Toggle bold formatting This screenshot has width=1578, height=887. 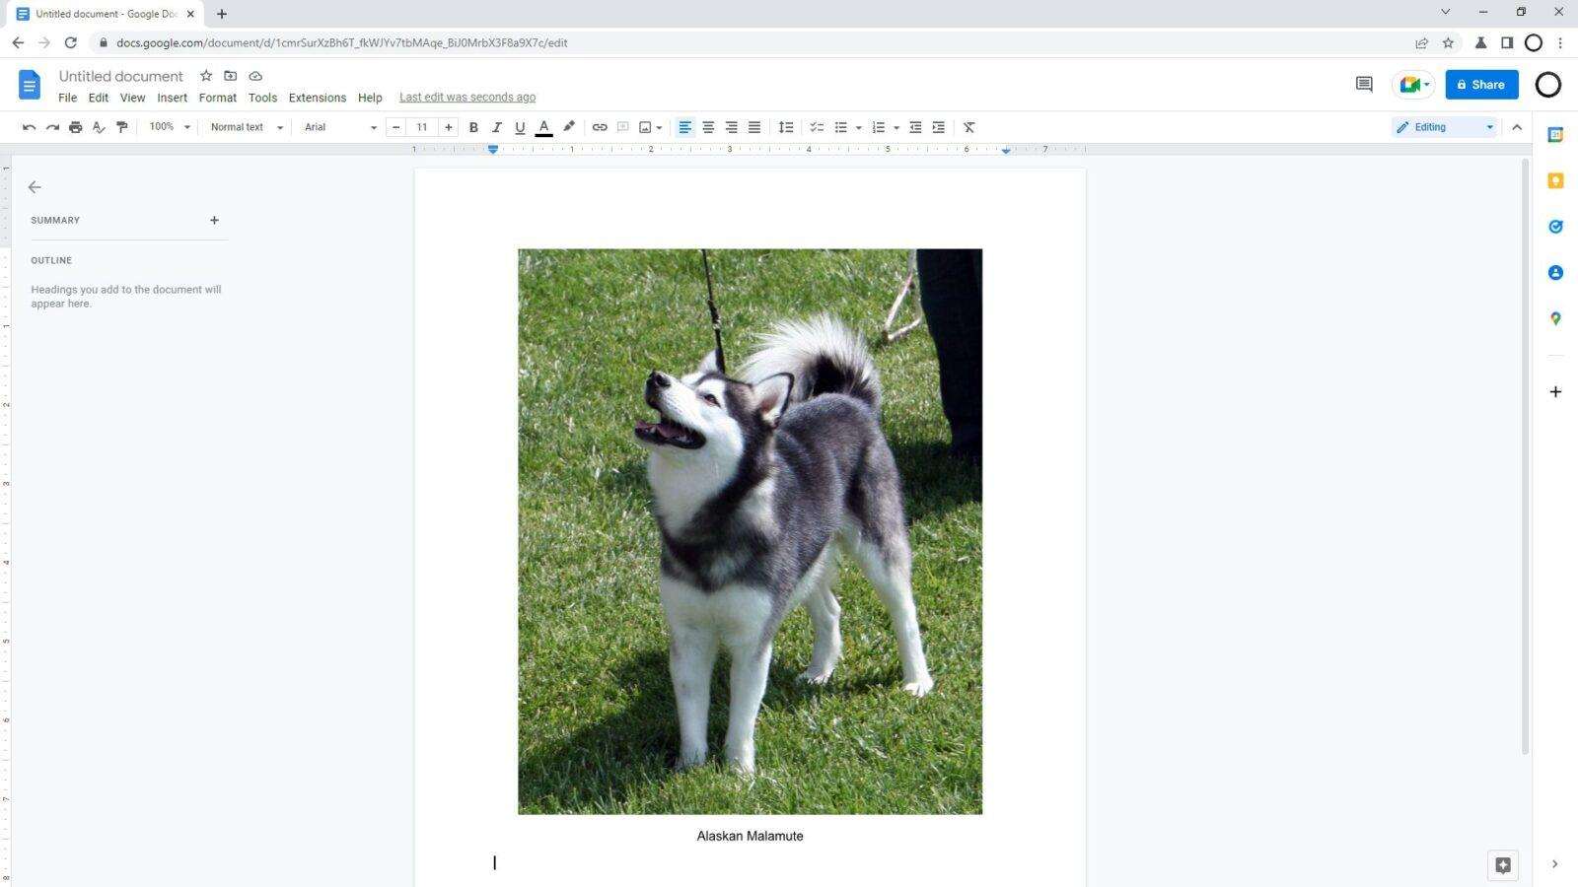tap(473, 126)
